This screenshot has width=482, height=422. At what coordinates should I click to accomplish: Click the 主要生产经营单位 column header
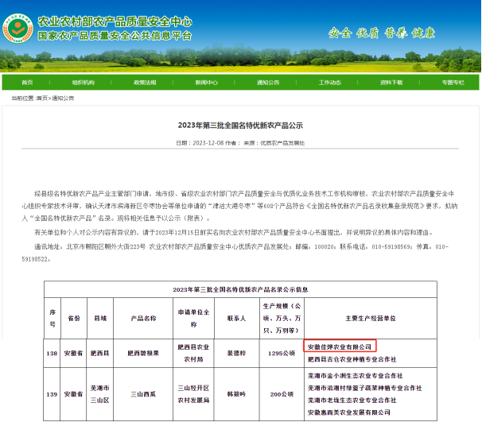(371, 318)
